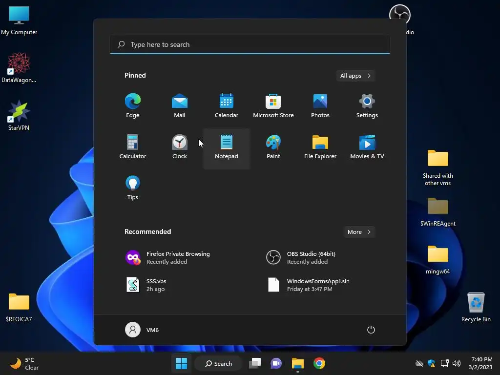This screenshot has width=500, height=375.
Task: Open the Tips app
Action: pos(133,188)
